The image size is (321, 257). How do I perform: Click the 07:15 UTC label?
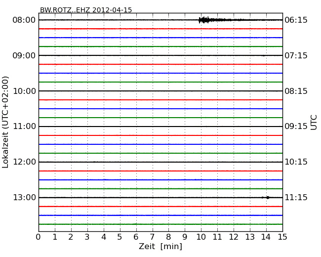296,55
